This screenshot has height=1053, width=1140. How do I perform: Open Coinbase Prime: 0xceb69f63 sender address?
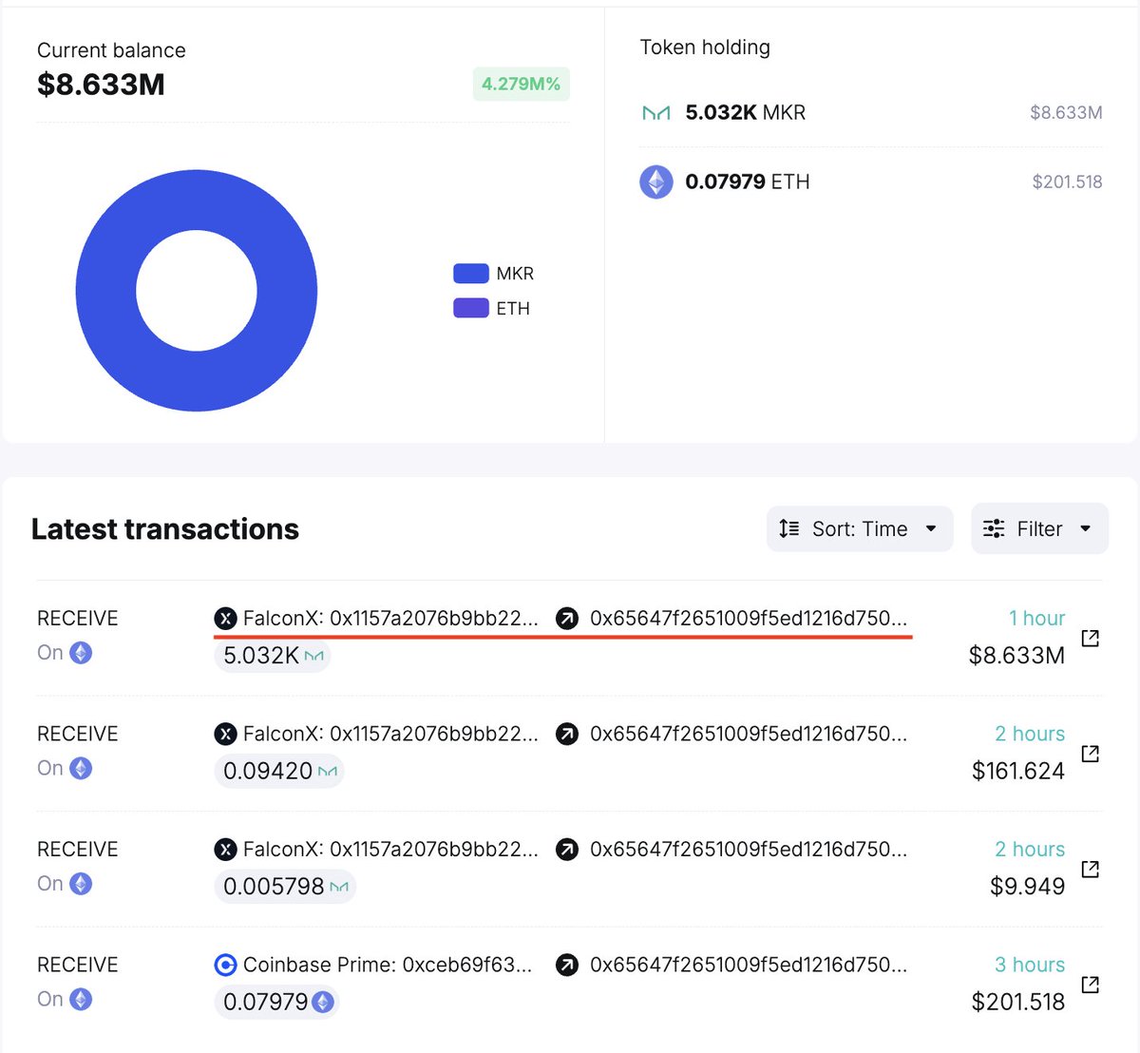tap(388, 965)
